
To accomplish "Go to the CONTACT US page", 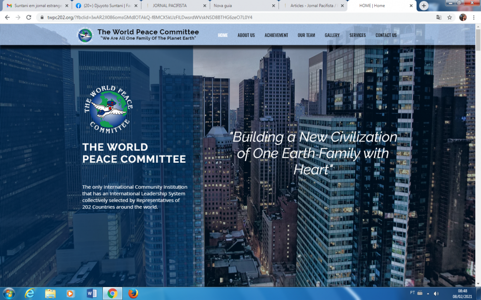I will 386,35.
